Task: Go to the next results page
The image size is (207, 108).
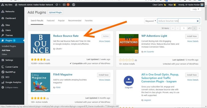Action: click(194, 28)
